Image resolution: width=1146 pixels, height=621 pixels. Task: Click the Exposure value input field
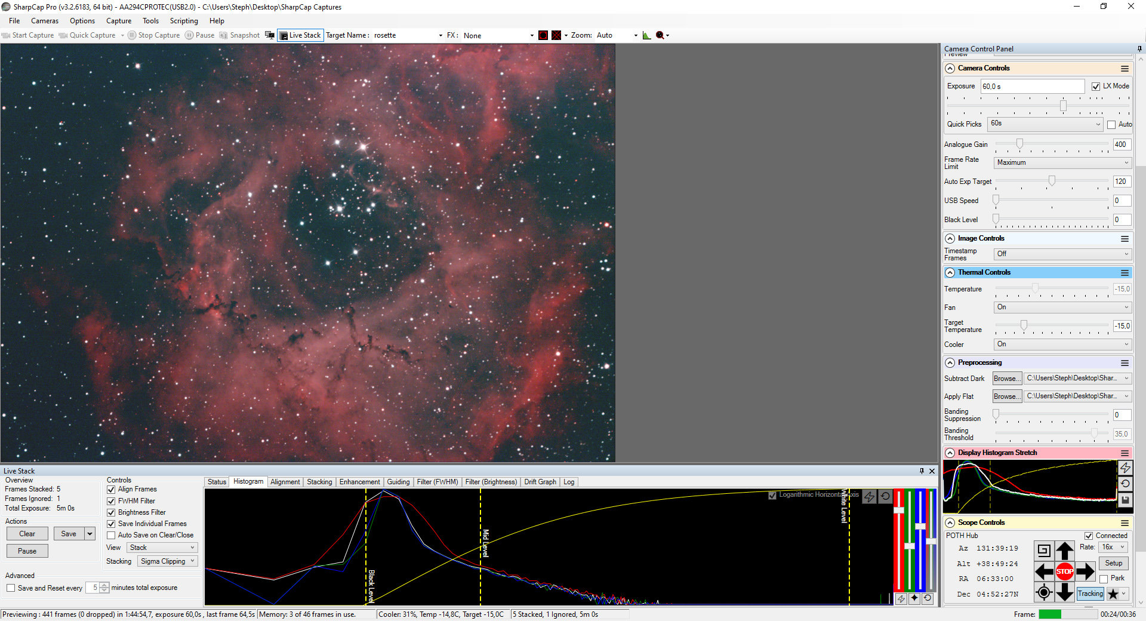coord(1032,86)
